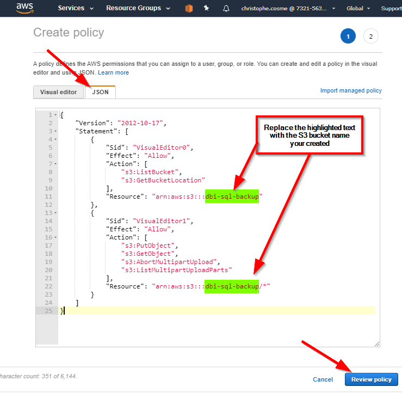This screenshot has height=393, width=402.
Task: Switch to the JSON tab
Action: coord(100,92)
